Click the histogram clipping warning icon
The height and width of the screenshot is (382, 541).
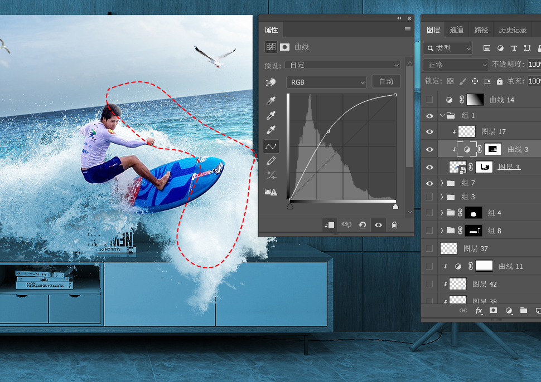coord(271,192)
